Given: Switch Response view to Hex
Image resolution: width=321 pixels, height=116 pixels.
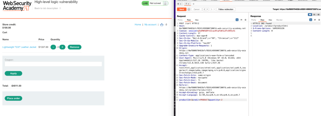Looking at the screenshot, I should coord(270,20).
